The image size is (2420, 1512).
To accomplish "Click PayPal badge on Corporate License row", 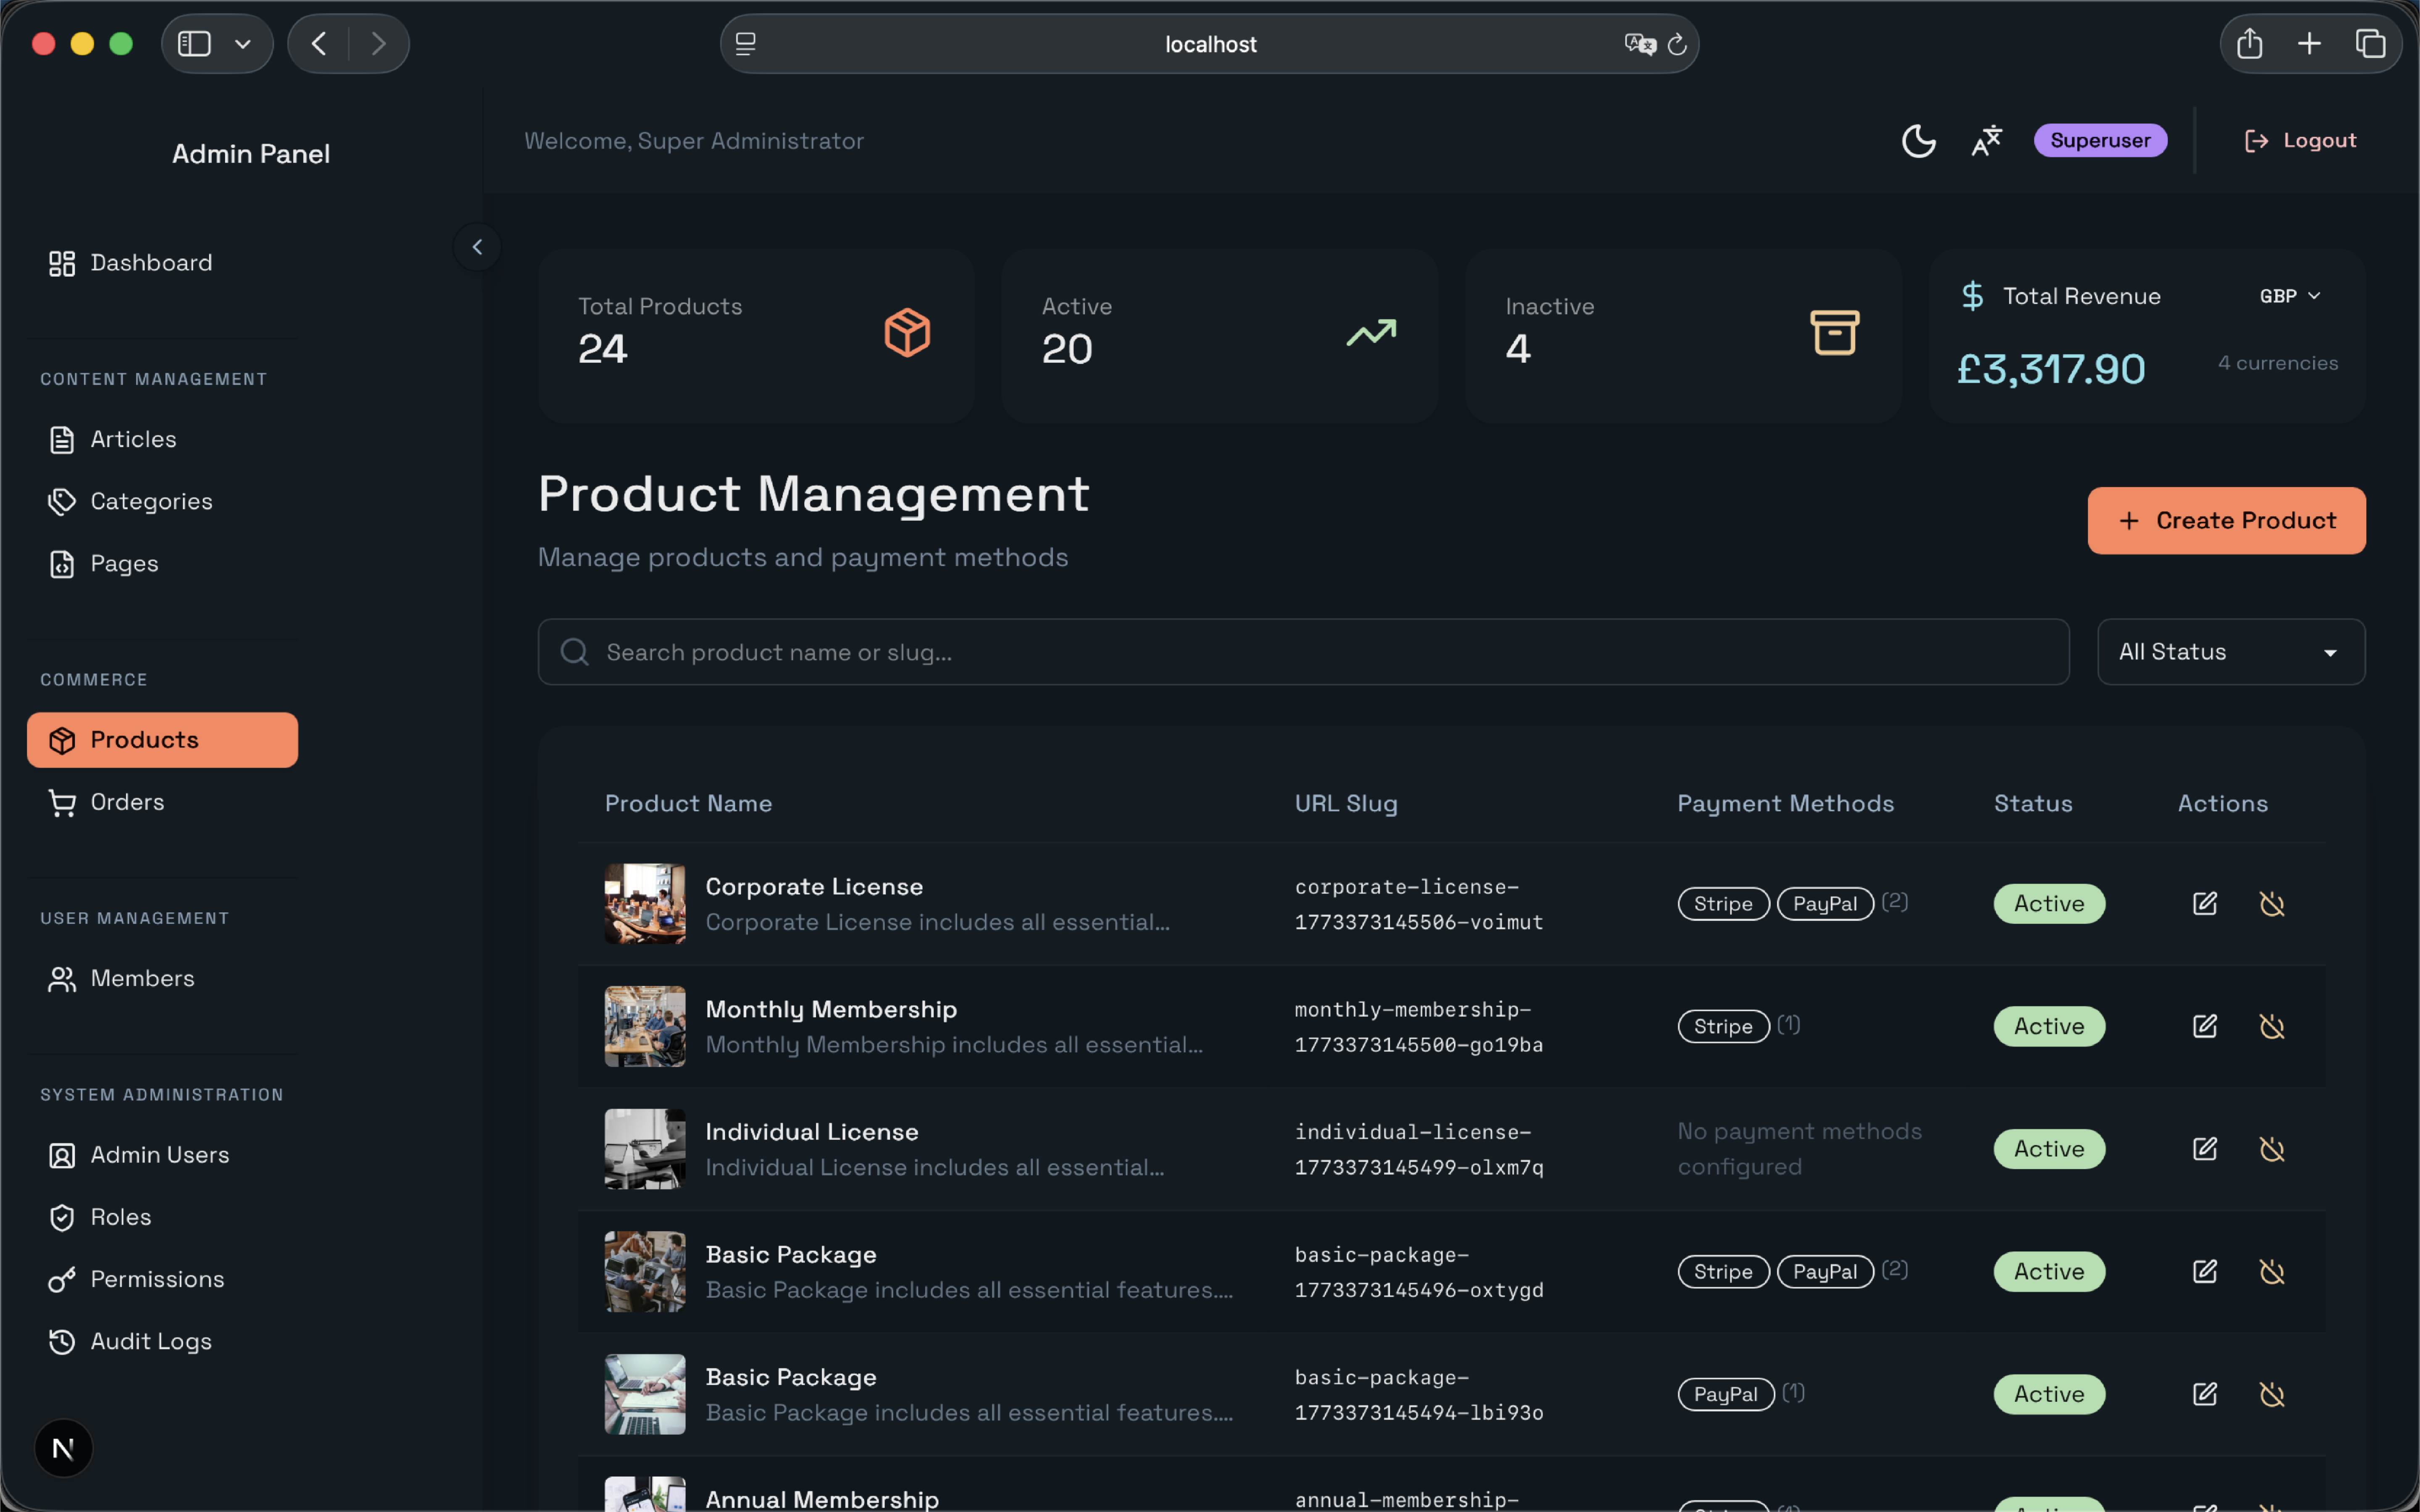I will [x=1825, y=904].
